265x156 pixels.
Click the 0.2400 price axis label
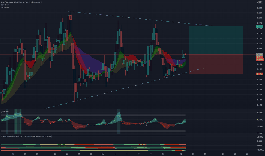click(260, 18)
